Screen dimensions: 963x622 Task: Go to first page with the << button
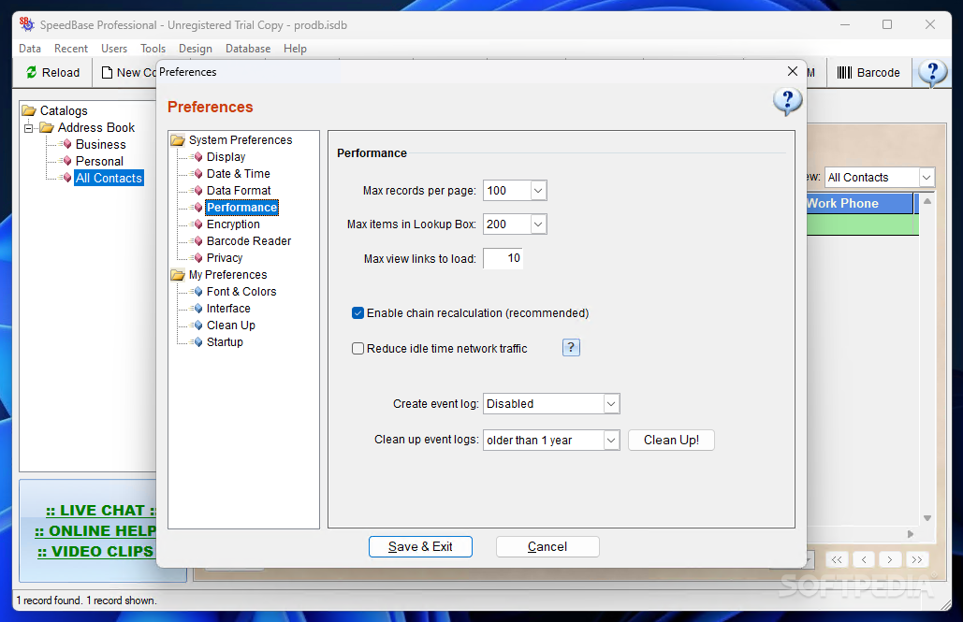[x=837, y=559]
